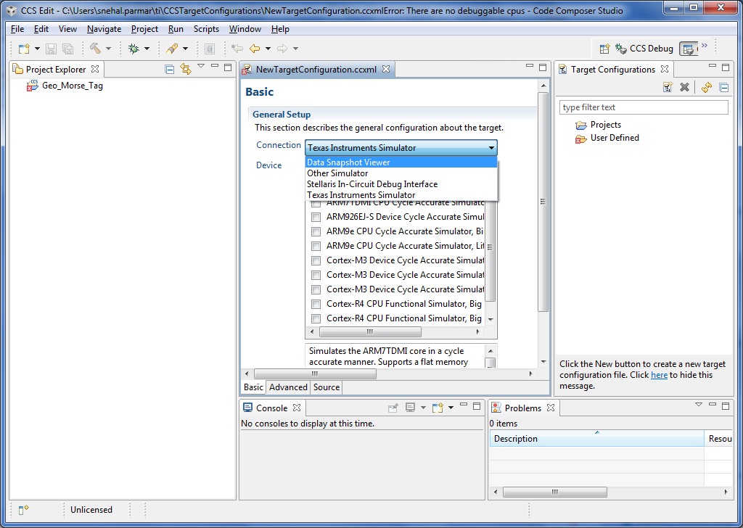This screenshot has height=528, width=743.
Task: Show hidden perspectives via double chevron
Action: pos(705,46)
